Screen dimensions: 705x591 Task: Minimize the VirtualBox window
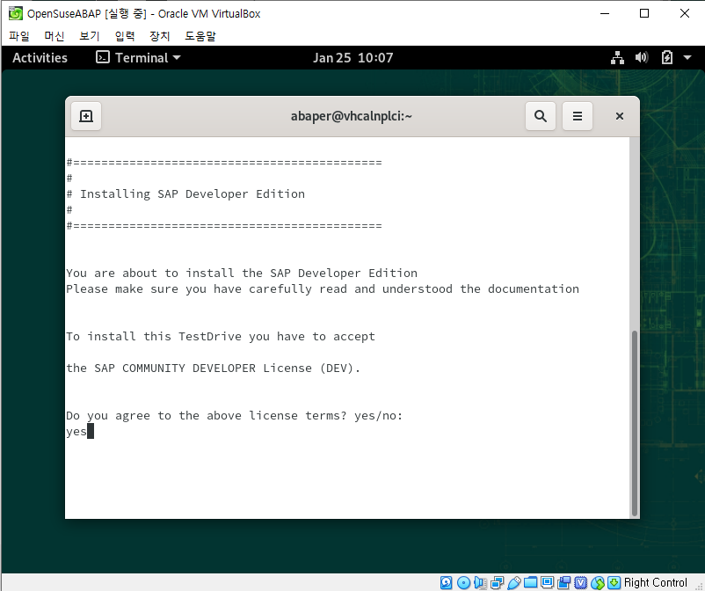pos(605,13)
